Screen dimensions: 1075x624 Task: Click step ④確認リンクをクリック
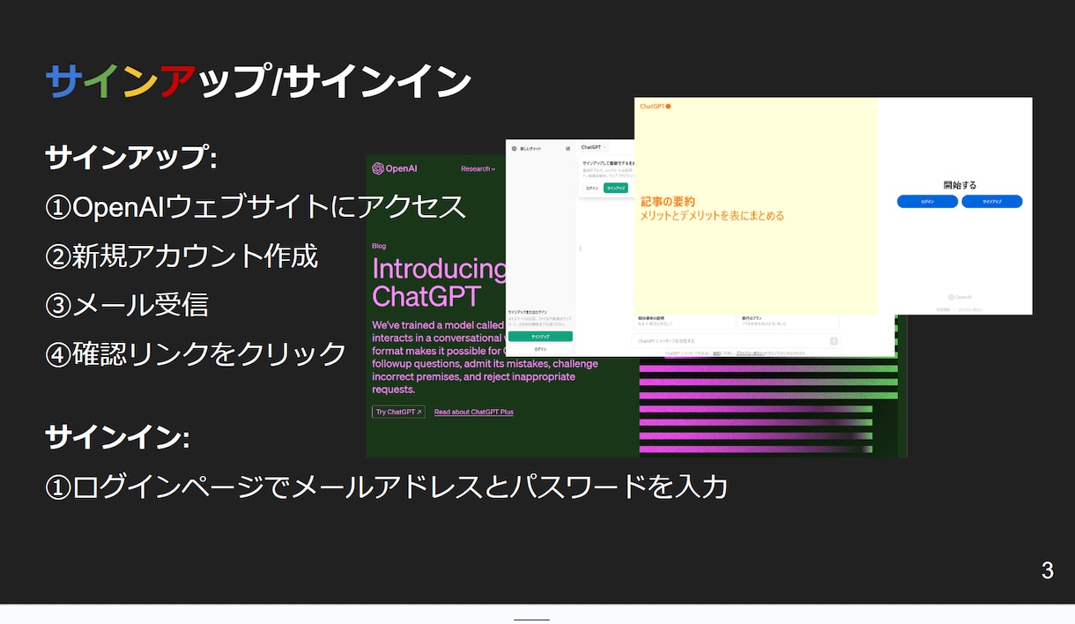196,353
